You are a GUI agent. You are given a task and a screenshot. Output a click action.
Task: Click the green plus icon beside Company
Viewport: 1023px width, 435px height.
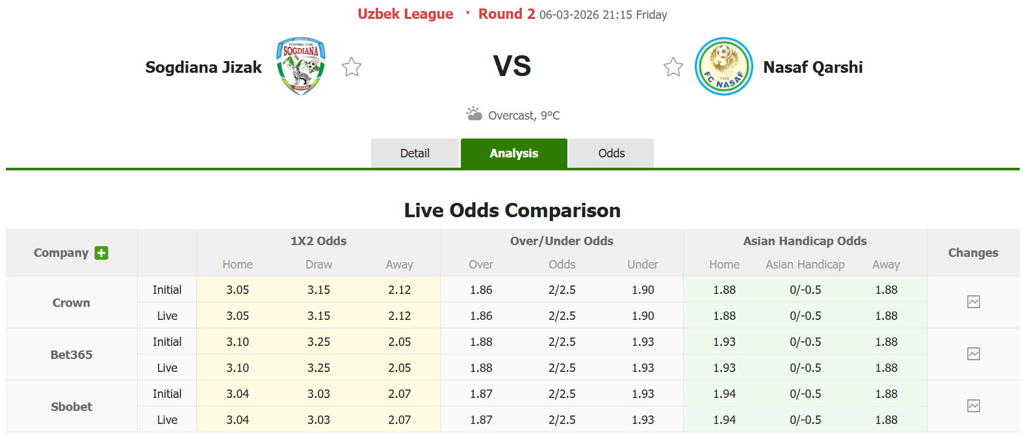click(x=101, y=253)
